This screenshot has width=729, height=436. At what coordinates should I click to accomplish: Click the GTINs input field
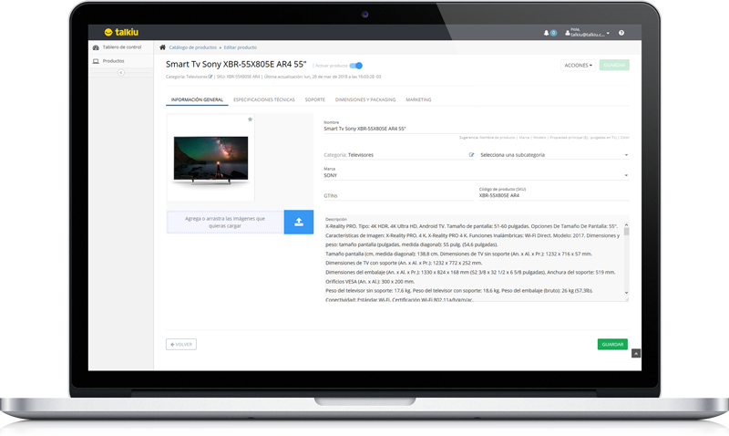pos(398,196)
